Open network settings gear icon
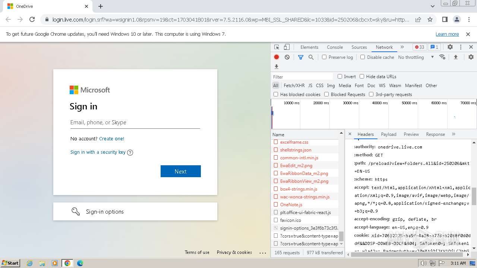This screenshot has height=268, width=477. click(471, 57)
